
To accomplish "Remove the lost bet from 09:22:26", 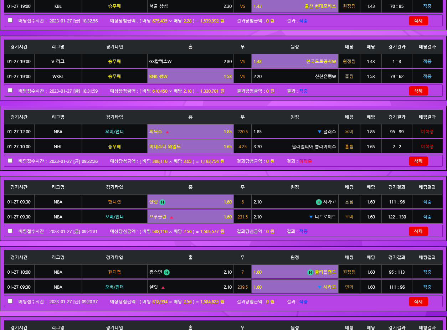I will [x=418, y=161].
